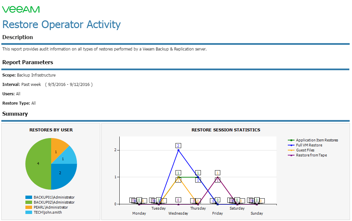Click the Description section heading
This screenshot has width=352, height=221.
[x=17, y=37]
